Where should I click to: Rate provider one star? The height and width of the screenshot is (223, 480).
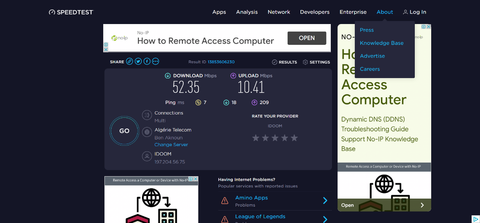[256, 138]
